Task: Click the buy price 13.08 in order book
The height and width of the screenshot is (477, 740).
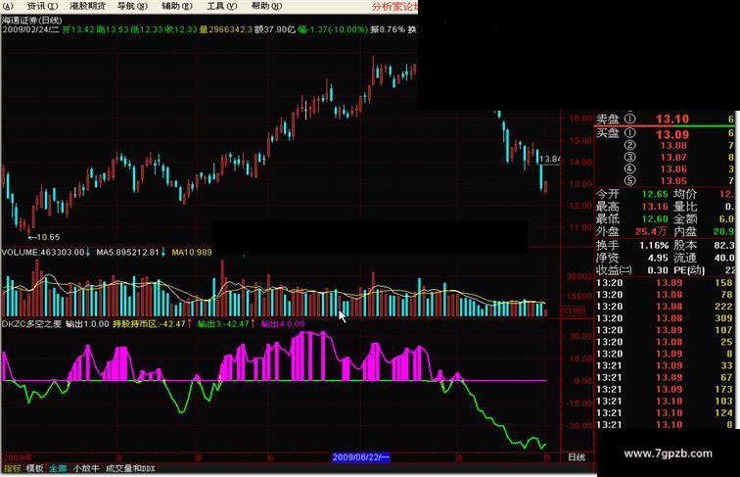Action: tap(673, 146)
